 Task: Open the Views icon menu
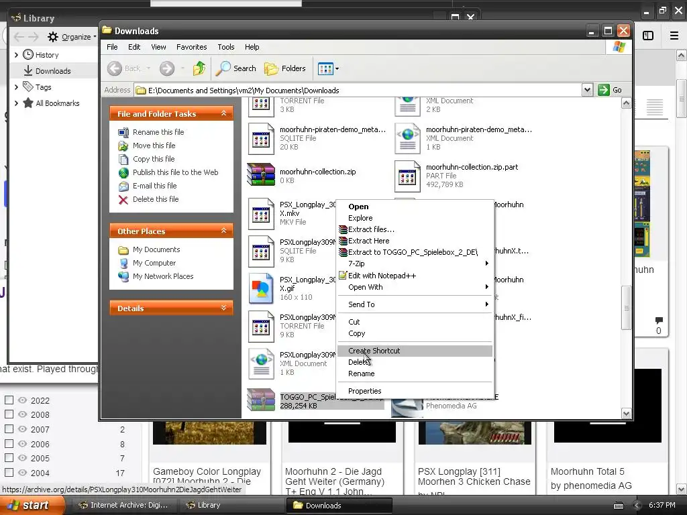[328, 68]
